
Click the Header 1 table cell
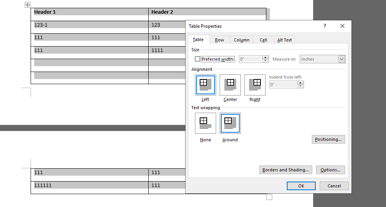point(89,14)
